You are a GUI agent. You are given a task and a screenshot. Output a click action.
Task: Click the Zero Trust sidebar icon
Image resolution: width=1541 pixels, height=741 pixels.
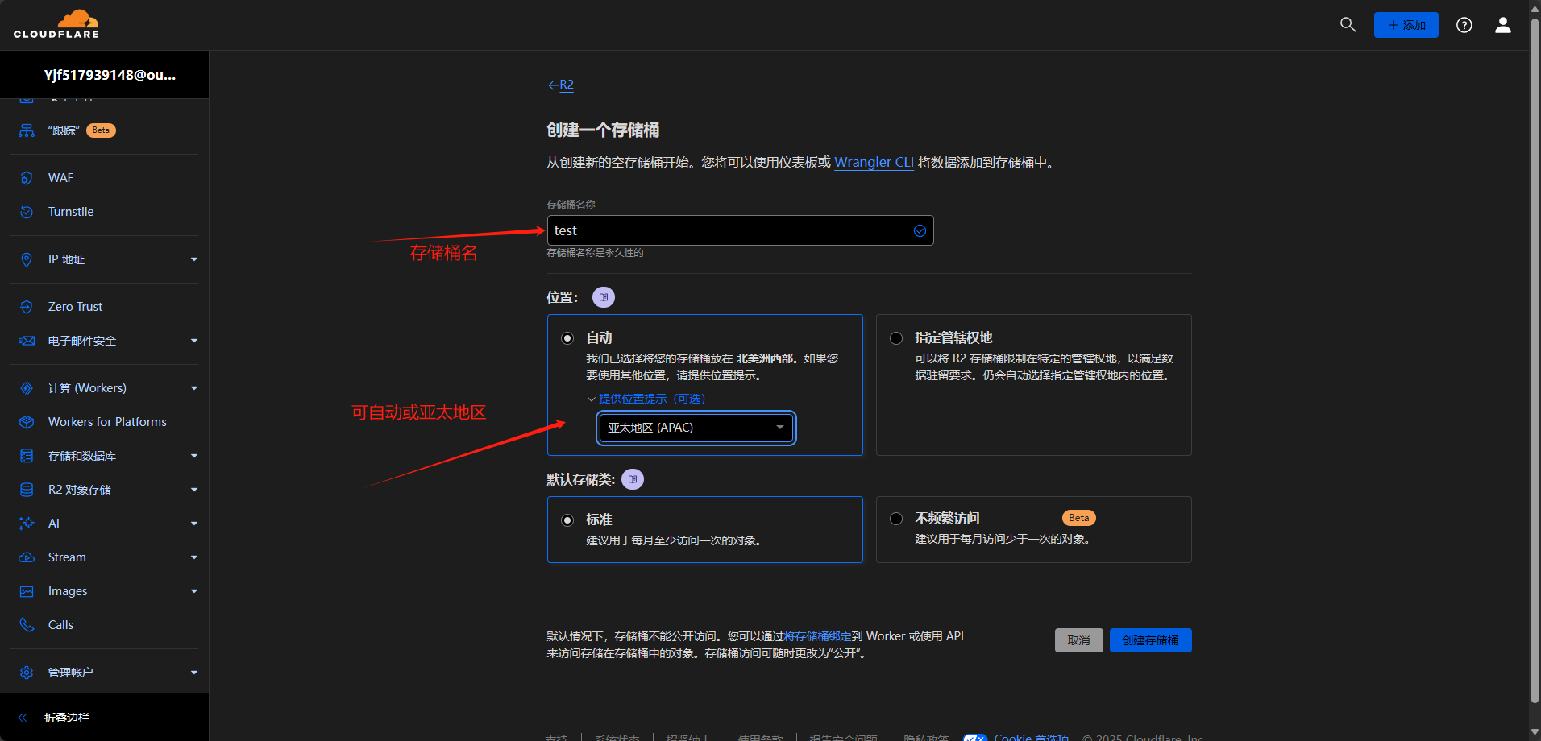[27, 307]
